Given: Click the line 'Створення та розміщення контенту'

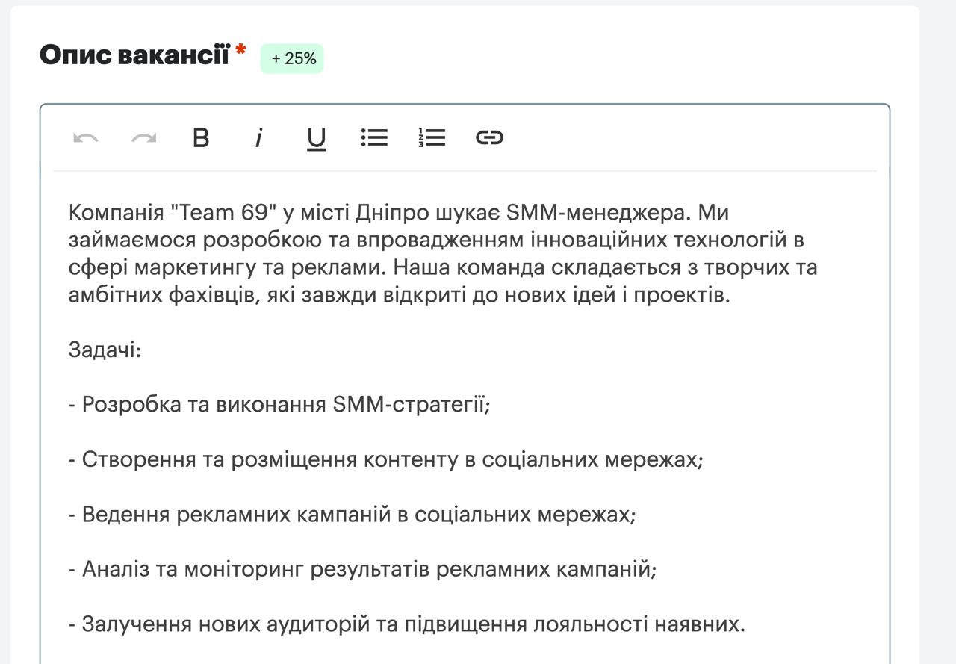Looking at the screenshot, I should pyautogui.click(x=386, y=459).
